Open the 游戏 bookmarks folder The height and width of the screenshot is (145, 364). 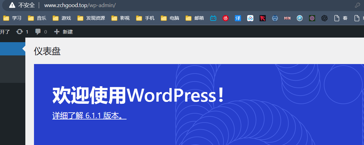click(x=62, y=18)
